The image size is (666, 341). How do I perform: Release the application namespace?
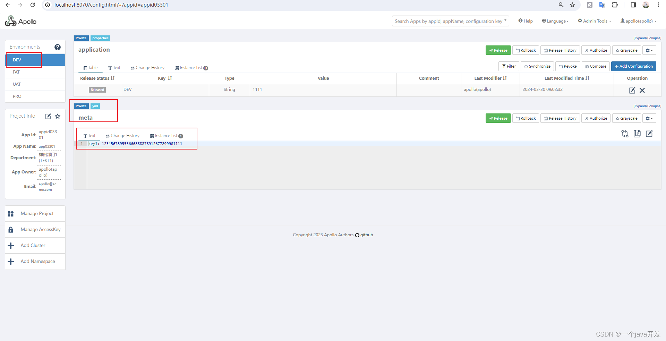498,50
